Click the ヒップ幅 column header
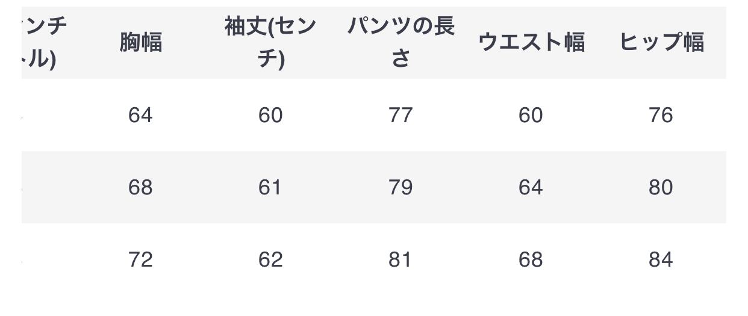The width and height of the screenshot is (748, 316). pos(661,43)
